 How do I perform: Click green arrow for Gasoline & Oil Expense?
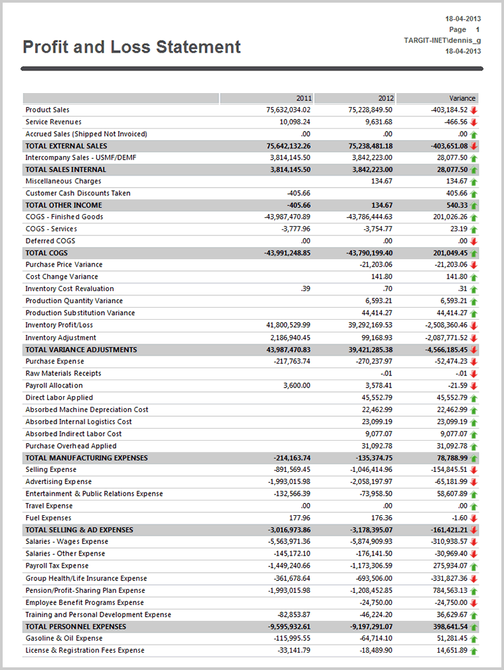pos(473,639)
